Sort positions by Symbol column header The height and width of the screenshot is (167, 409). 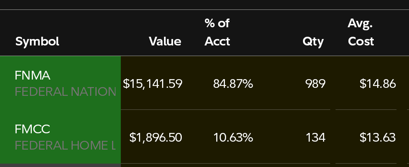click(37, 42)
